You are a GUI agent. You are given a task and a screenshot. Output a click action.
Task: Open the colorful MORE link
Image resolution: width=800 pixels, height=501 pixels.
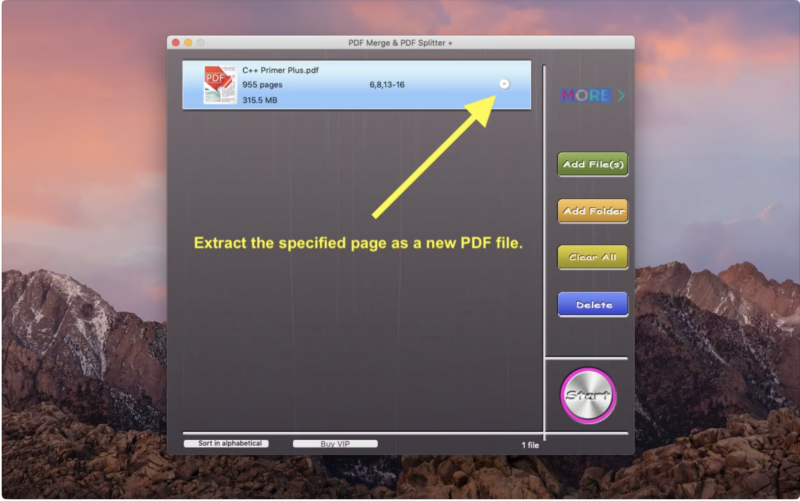tap(586, 96)
